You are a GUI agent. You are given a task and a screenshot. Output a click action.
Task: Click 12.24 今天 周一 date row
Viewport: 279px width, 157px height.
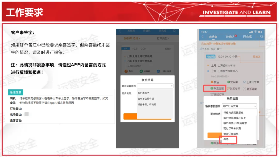(212, 49)
